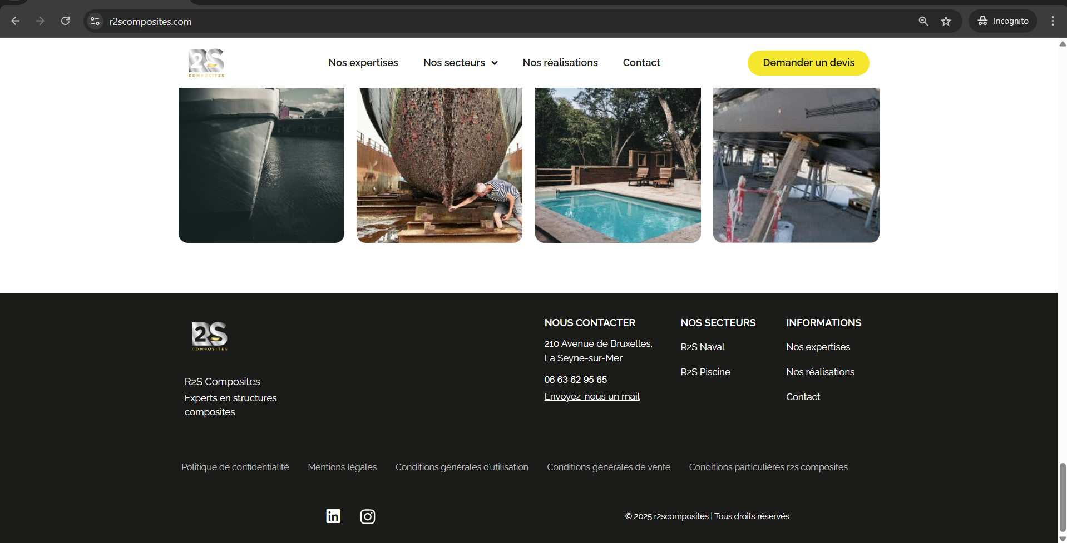
Task: Open the Incognito profile indicator
Action: click(1003, 21)
